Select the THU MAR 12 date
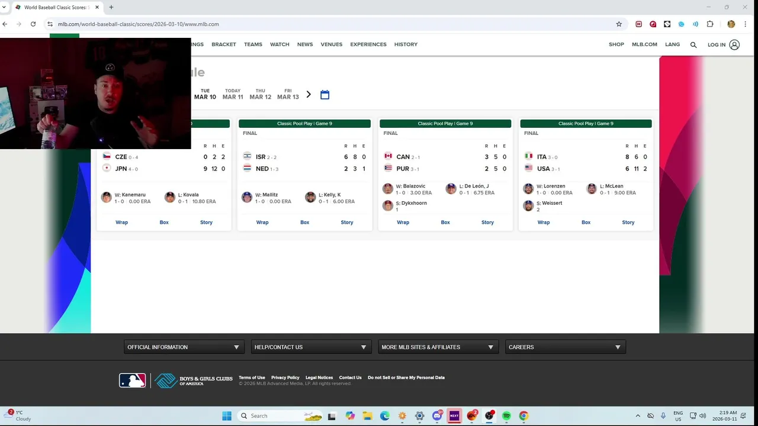This screenshot has width=758, height=426. [x=261, y=95]
